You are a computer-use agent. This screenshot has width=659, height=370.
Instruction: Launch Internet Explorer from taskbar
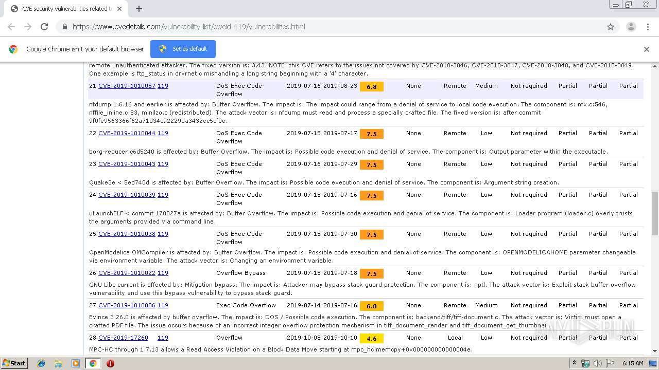click(41, 363)
